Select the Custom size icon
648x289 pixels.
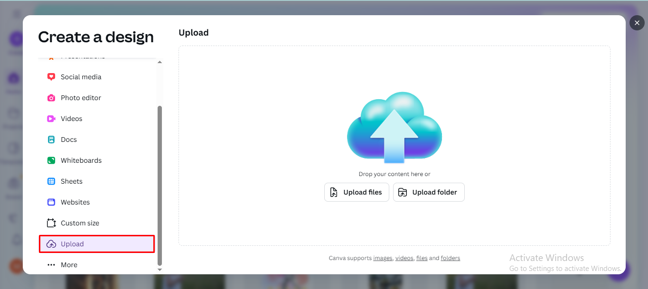point(51,223)
